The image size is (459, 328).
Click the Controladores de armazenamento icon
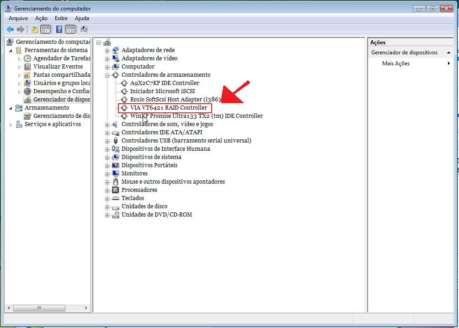point(116,74)
